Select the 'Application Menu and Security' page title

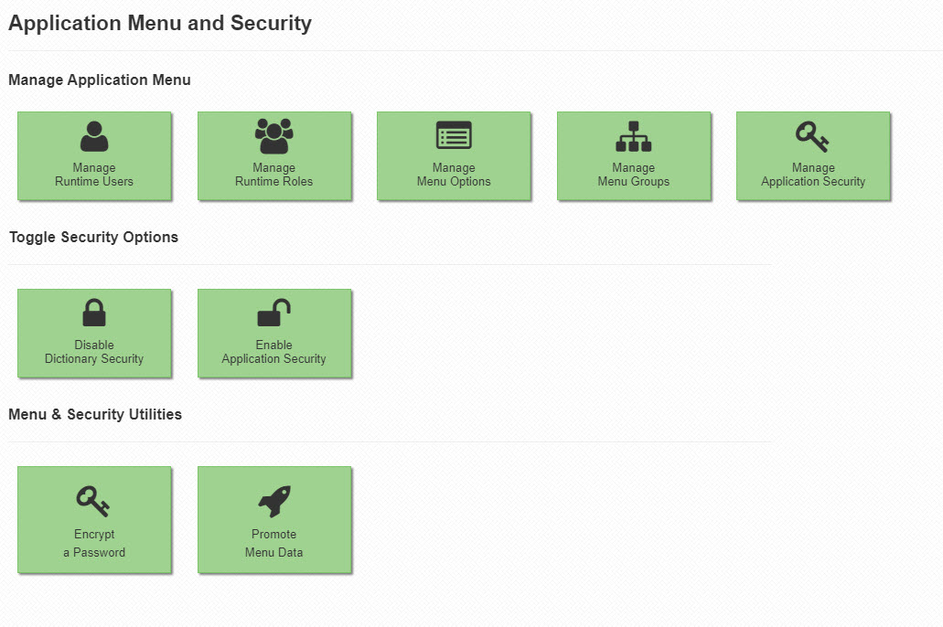coord(160,23)
